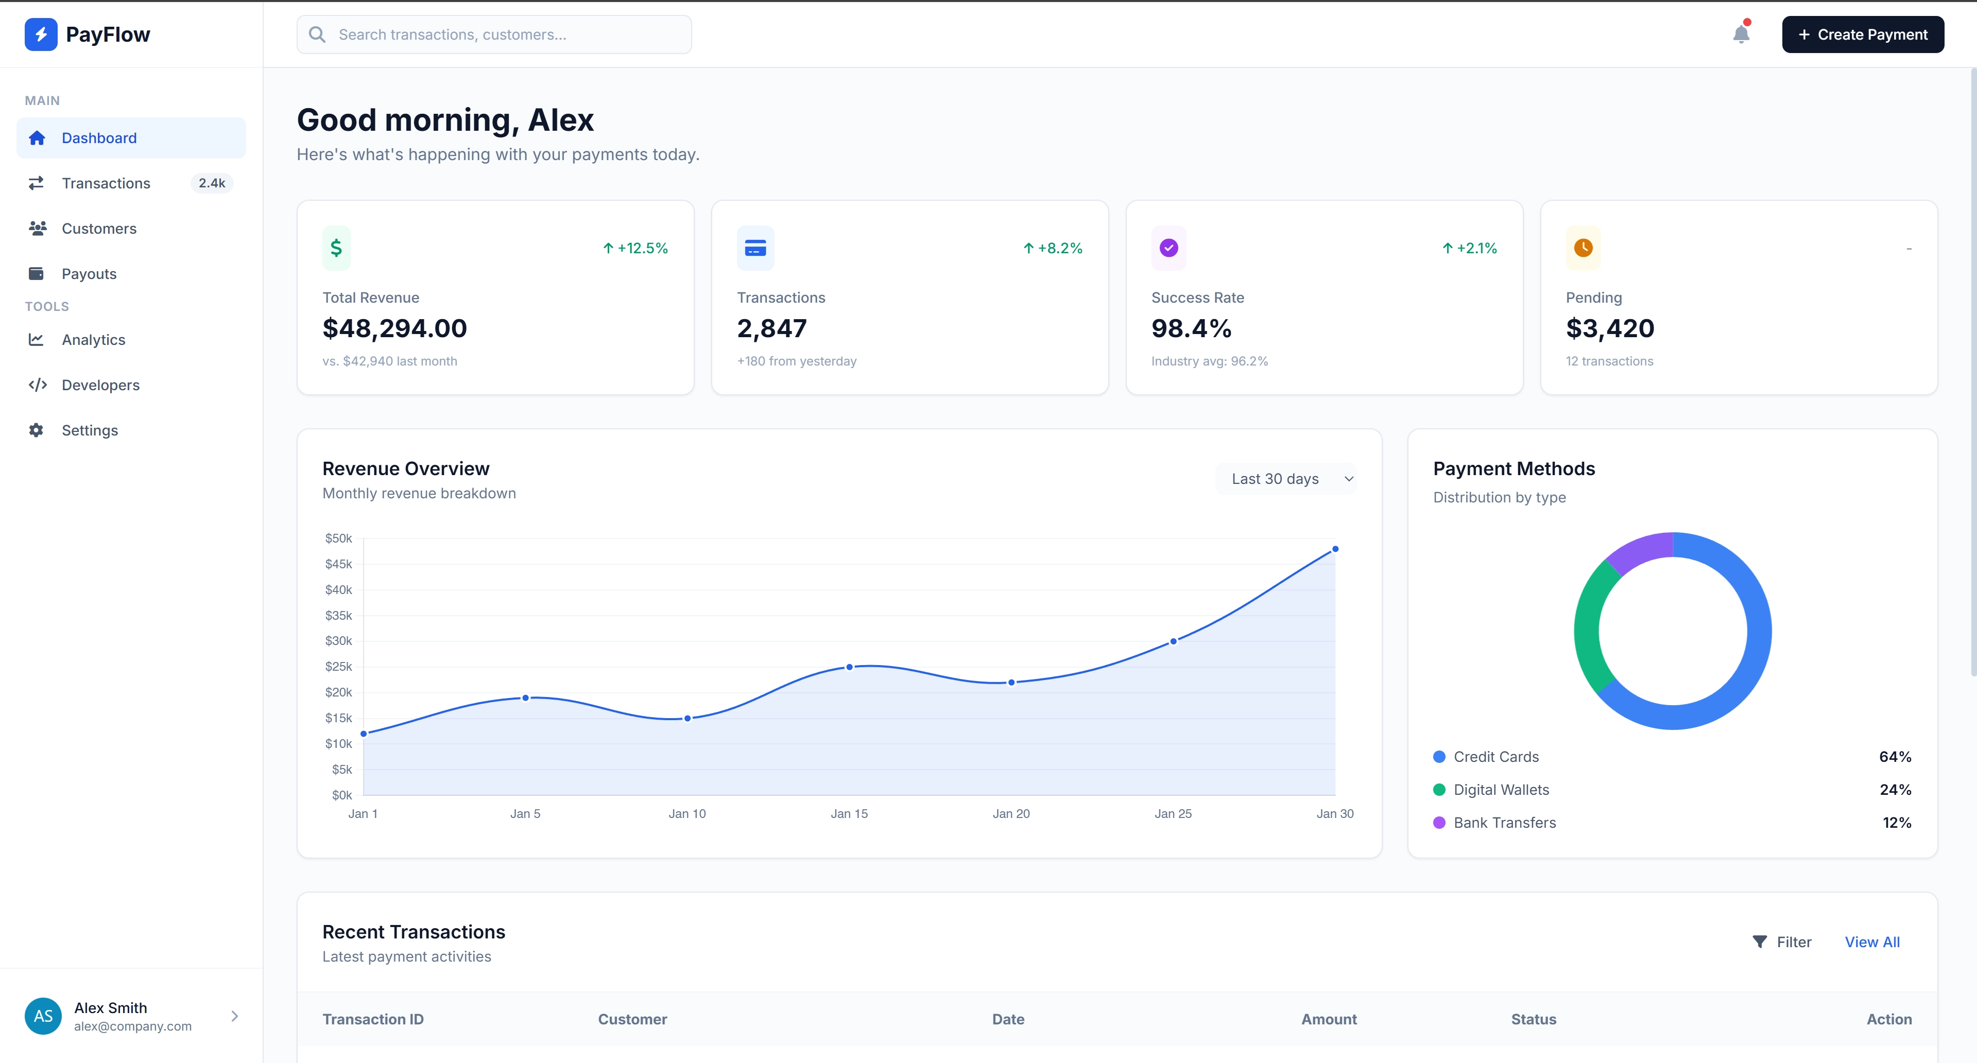The width and height of the screenshot is (1977, 1063).
Task: Click the Pending clock icon
Action: (1583, 248)
